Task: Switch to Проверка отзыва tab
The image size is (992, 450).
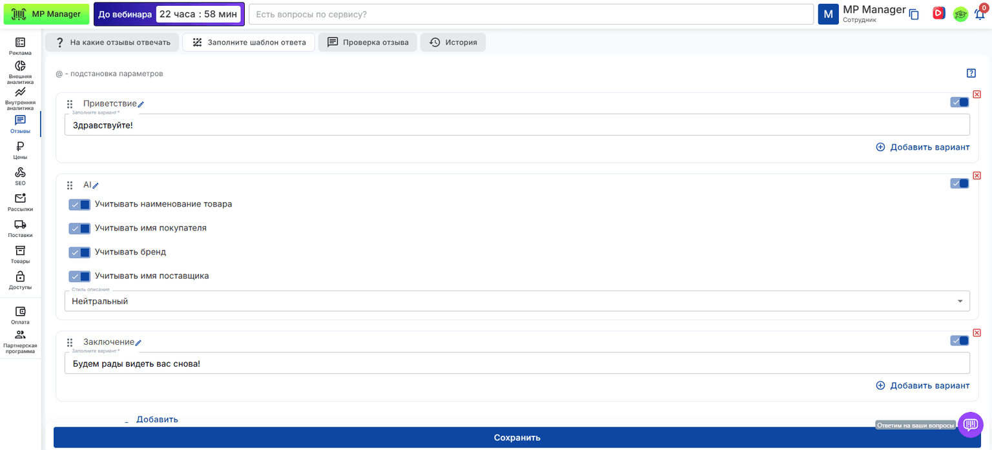Action: point(367,43)
